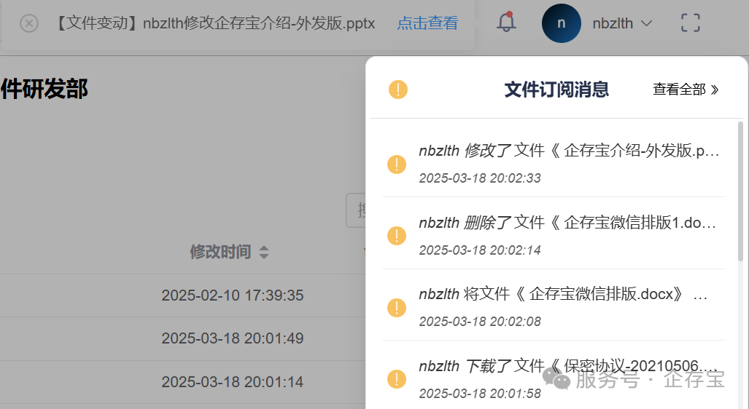Click timestamp 2025-03-18 20:01:58
Image resolution: width=749 pixels, height=409 pixels.
480,393
